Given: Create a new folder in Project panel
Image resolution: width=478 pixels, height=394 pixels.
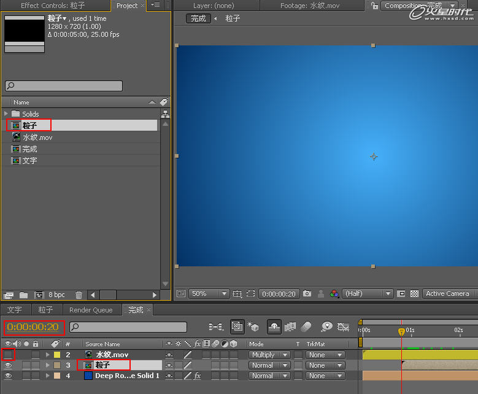Looking at the screenshot, I should tap(23, 295).
